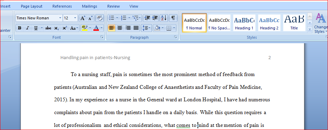Apply Heading 1 style
The width and height of the screenshot is (328, 130).
(x=244, y=23)
